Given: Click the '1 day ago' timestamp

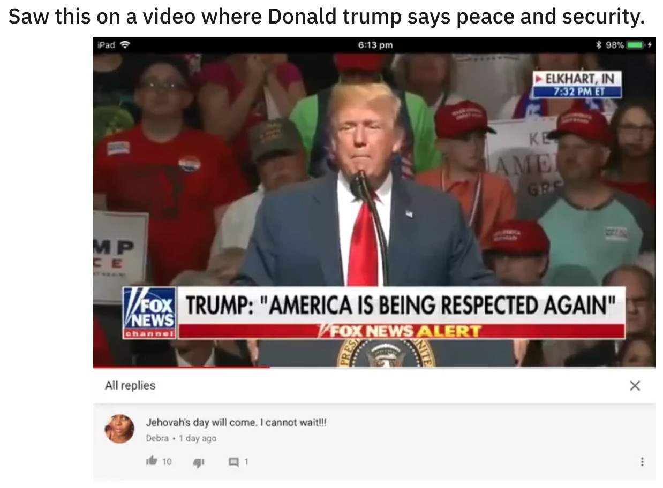Looking at the screenshot, I should pyautogui.click(x=198, y=438).
